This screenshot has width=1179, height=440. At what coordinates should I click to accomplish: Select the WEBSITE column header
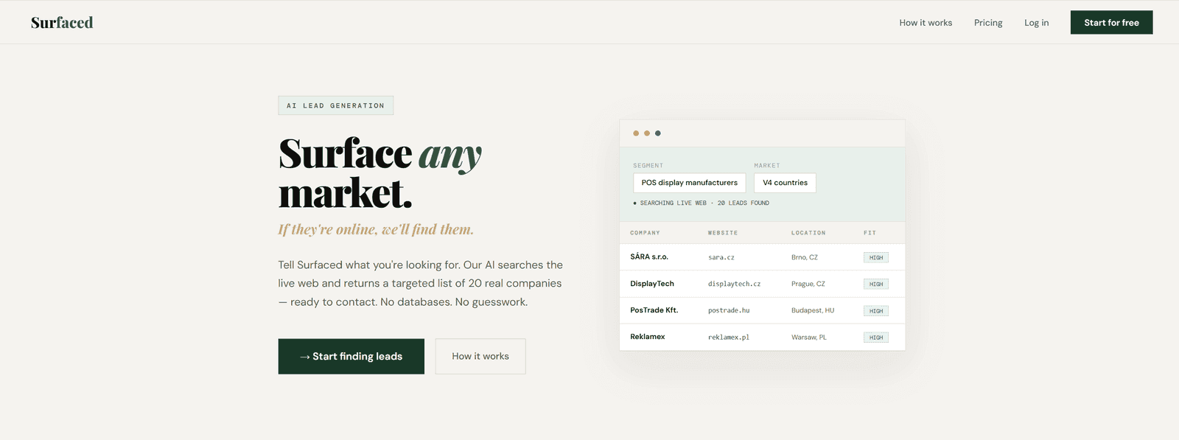723,233
